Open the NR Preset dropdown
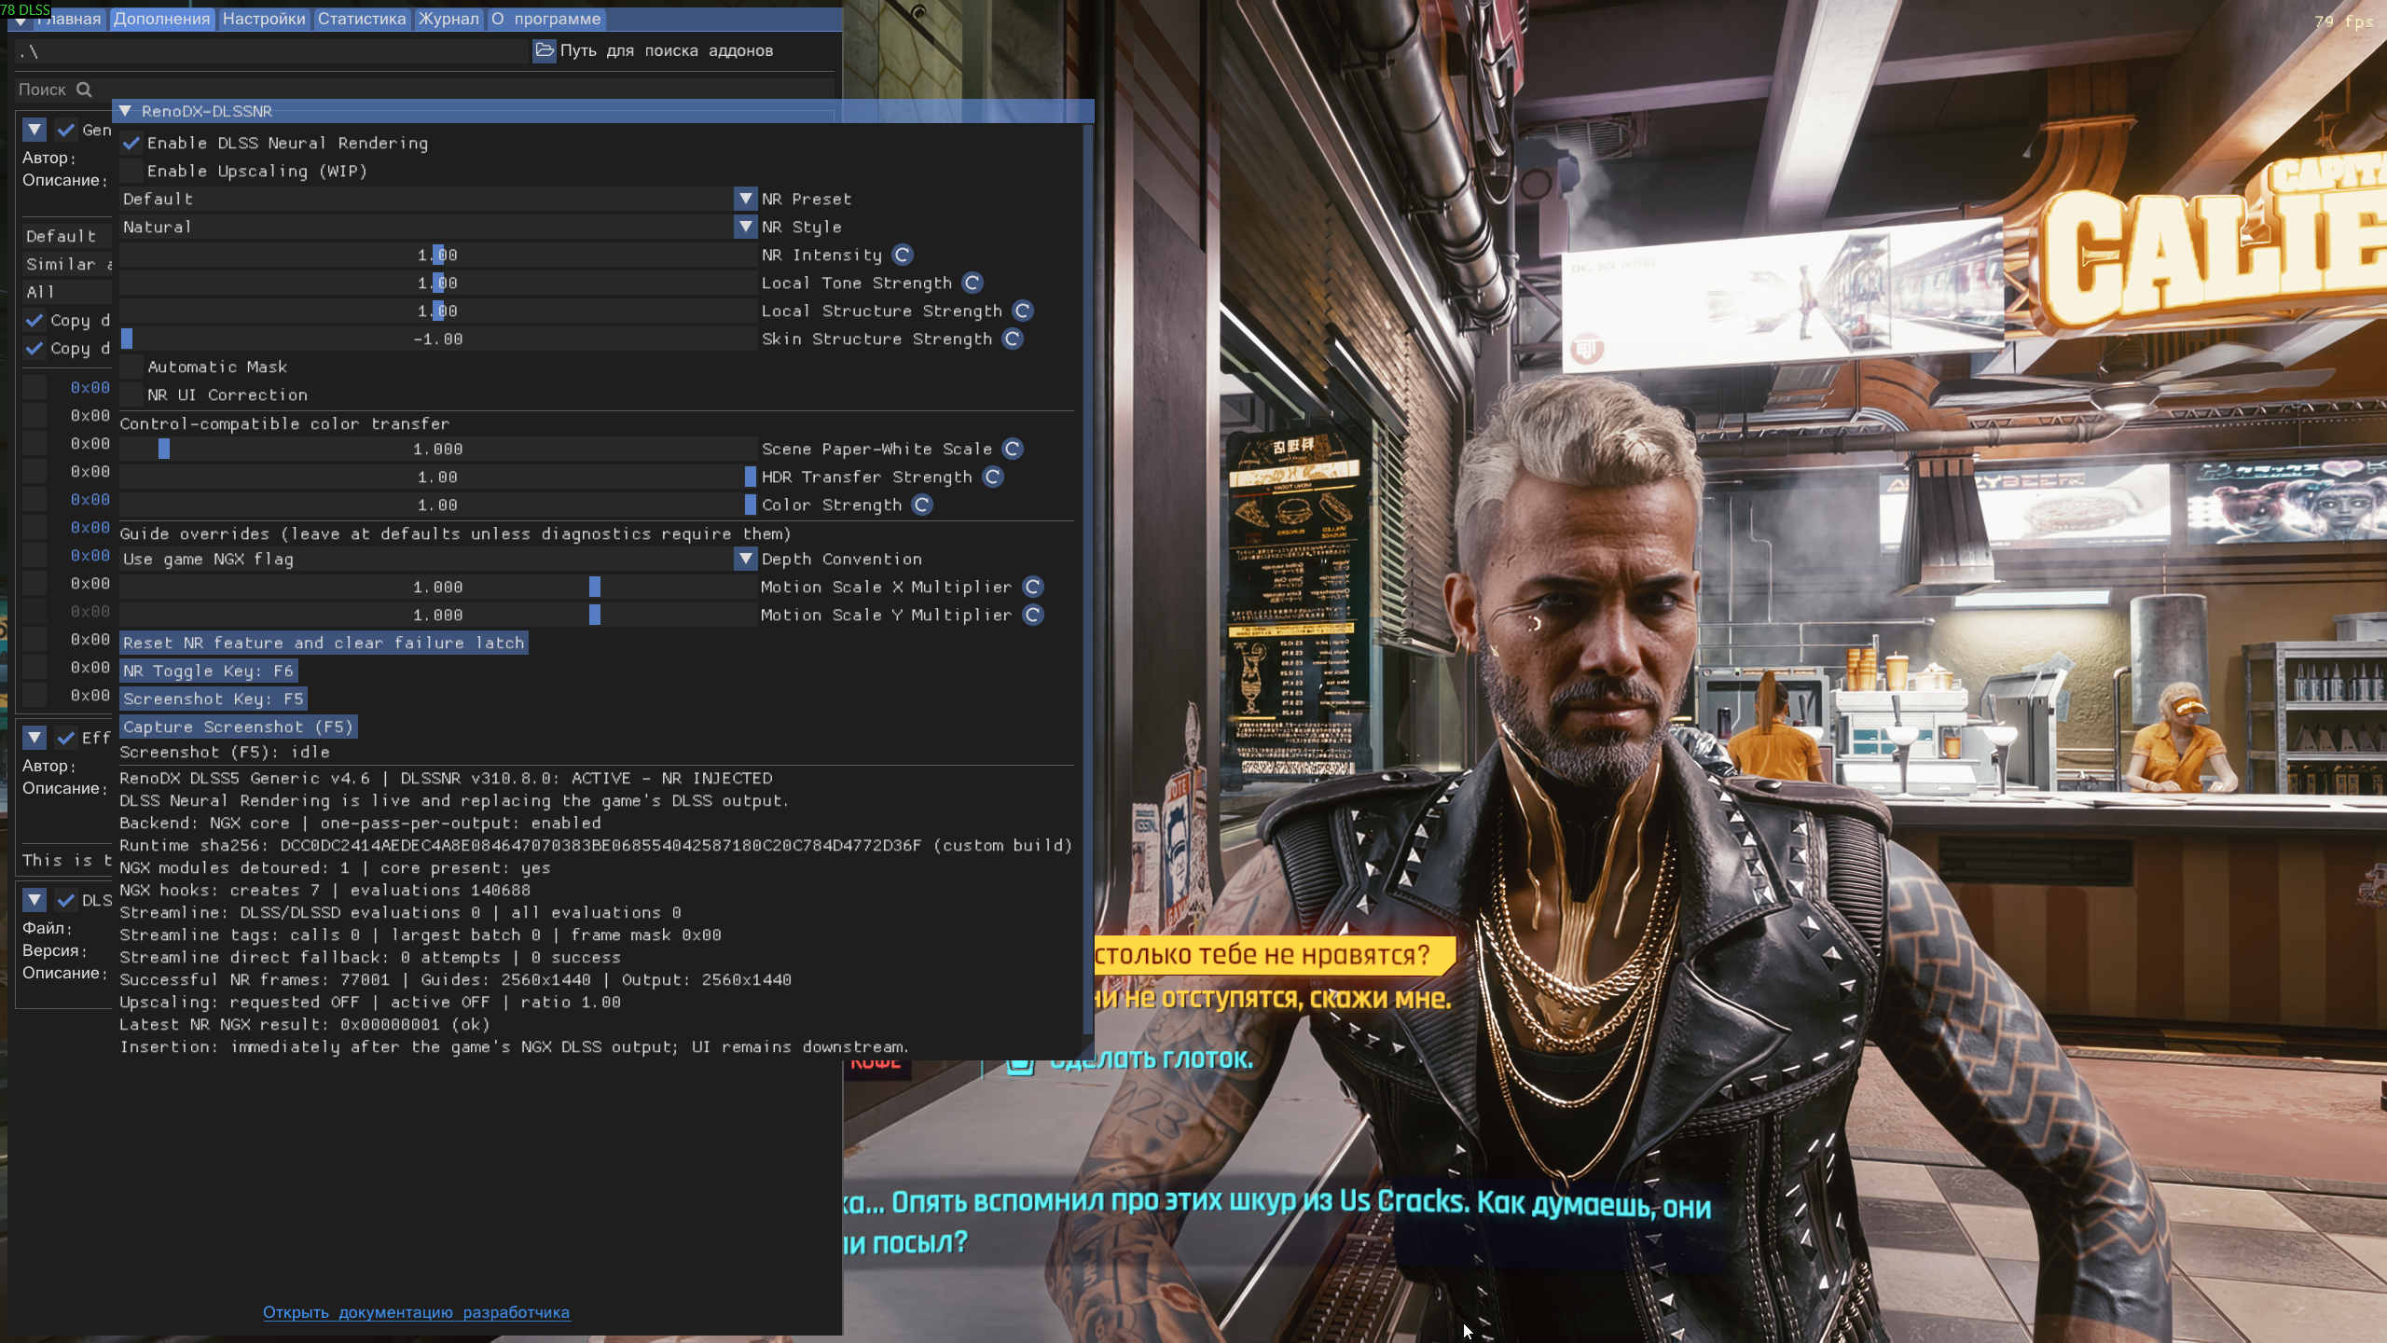 click(x=745, y=199)
